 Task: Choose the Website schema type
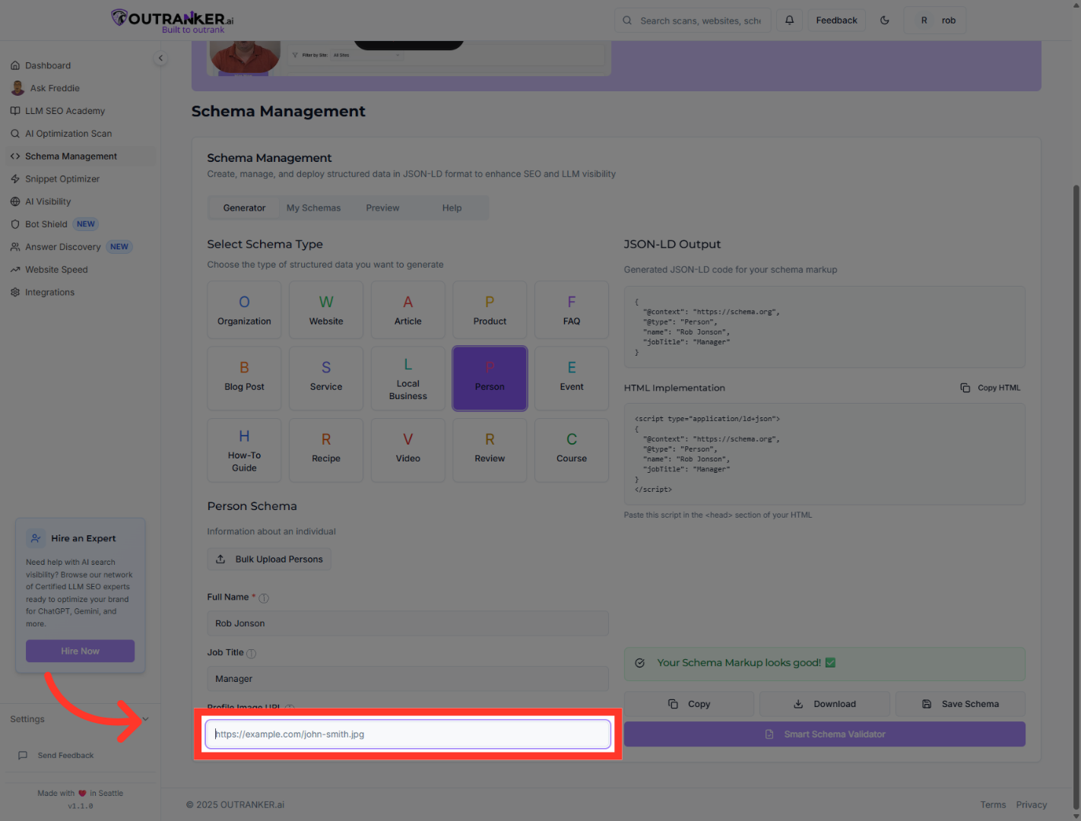326,310
